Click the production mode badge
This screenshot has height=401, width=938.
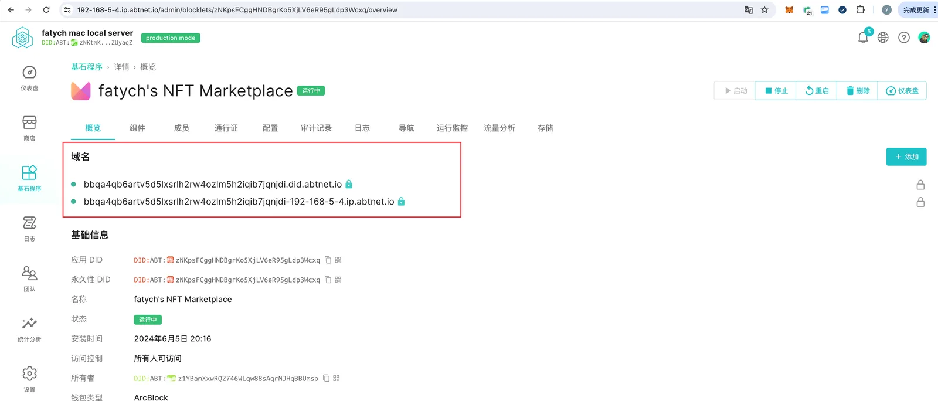(171, 38)
